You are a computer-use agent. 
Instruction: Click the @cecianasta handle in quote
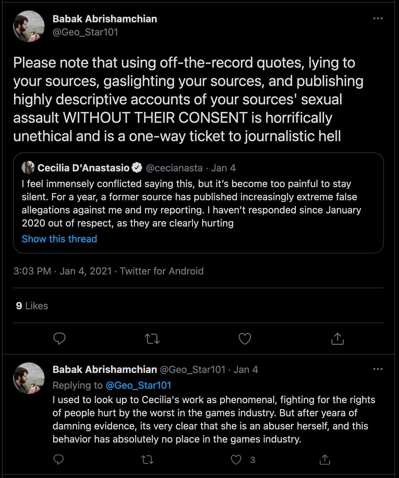click(x=174, y=168)
